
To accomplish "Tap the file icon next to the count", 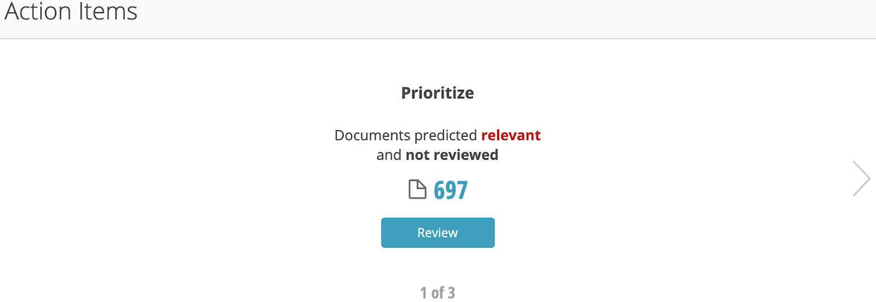I will (x=417, y=189).
